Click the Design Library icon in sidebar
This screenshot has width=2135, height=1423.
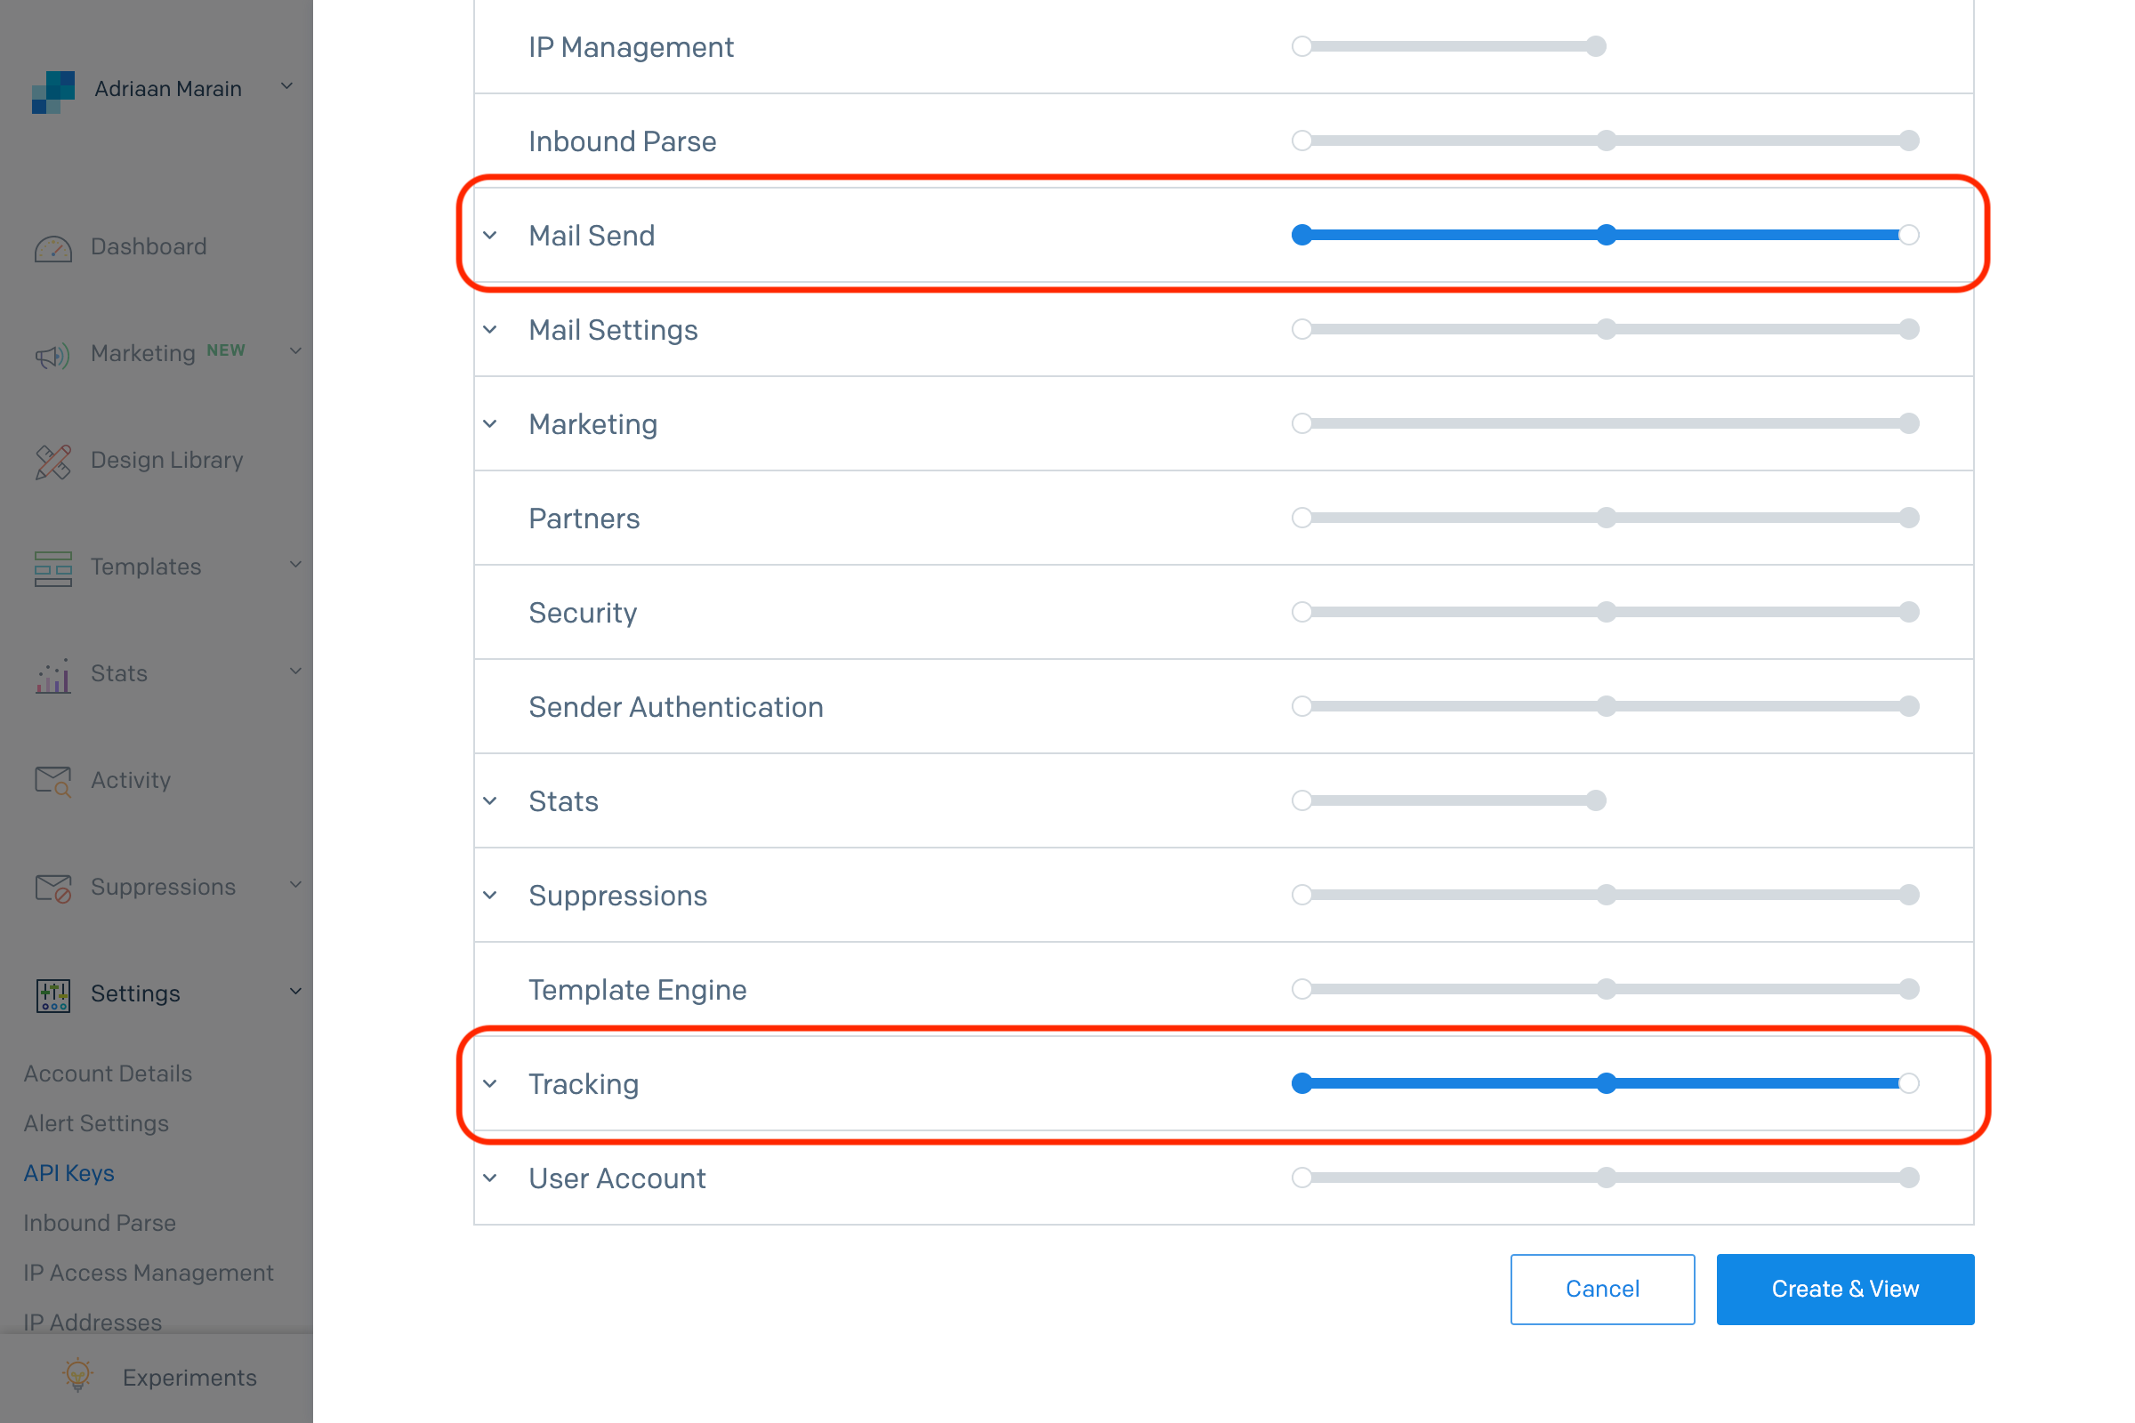pos(52,459)
